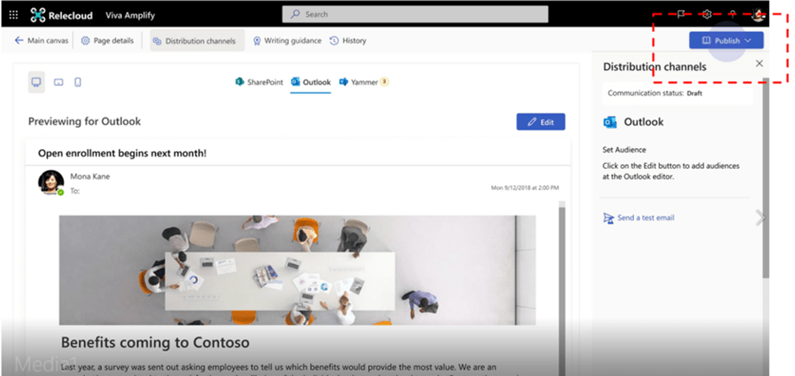Open settings gear in top bar
The height and width of the screenshot is (376, 795).
tap(707, 14)
